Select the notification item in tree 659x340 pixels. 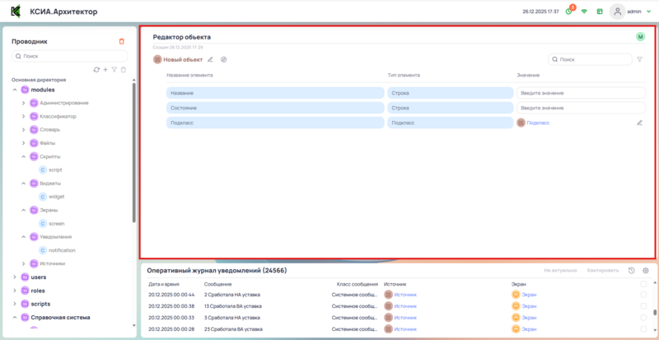[x=62, y=250]
